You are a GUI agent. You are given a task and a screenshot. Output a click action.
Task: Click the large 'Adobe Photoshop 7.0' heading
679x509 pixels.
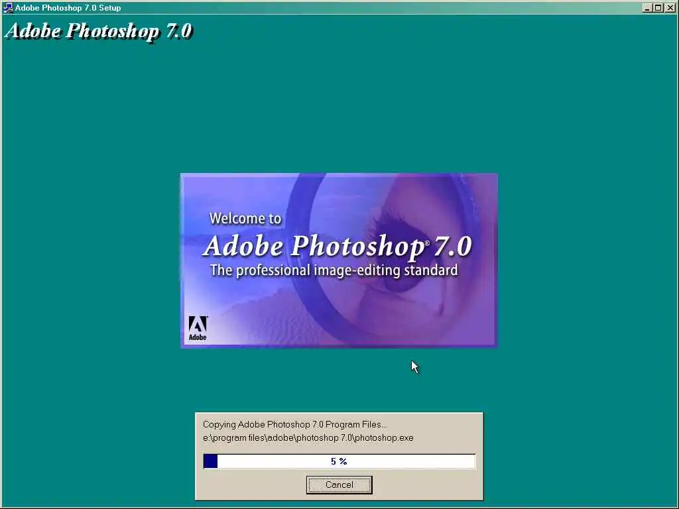(x=99, y=31)
